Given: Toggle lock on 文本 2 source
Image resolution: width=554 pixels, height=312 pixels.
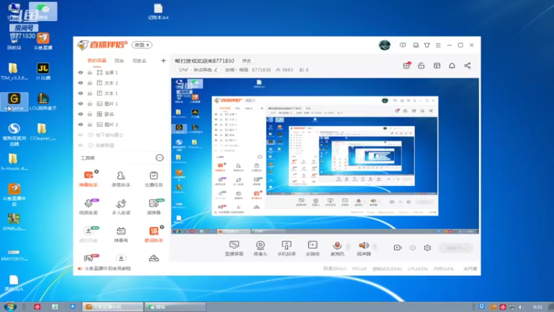Looking at the screenshot, I should point(90,83).
